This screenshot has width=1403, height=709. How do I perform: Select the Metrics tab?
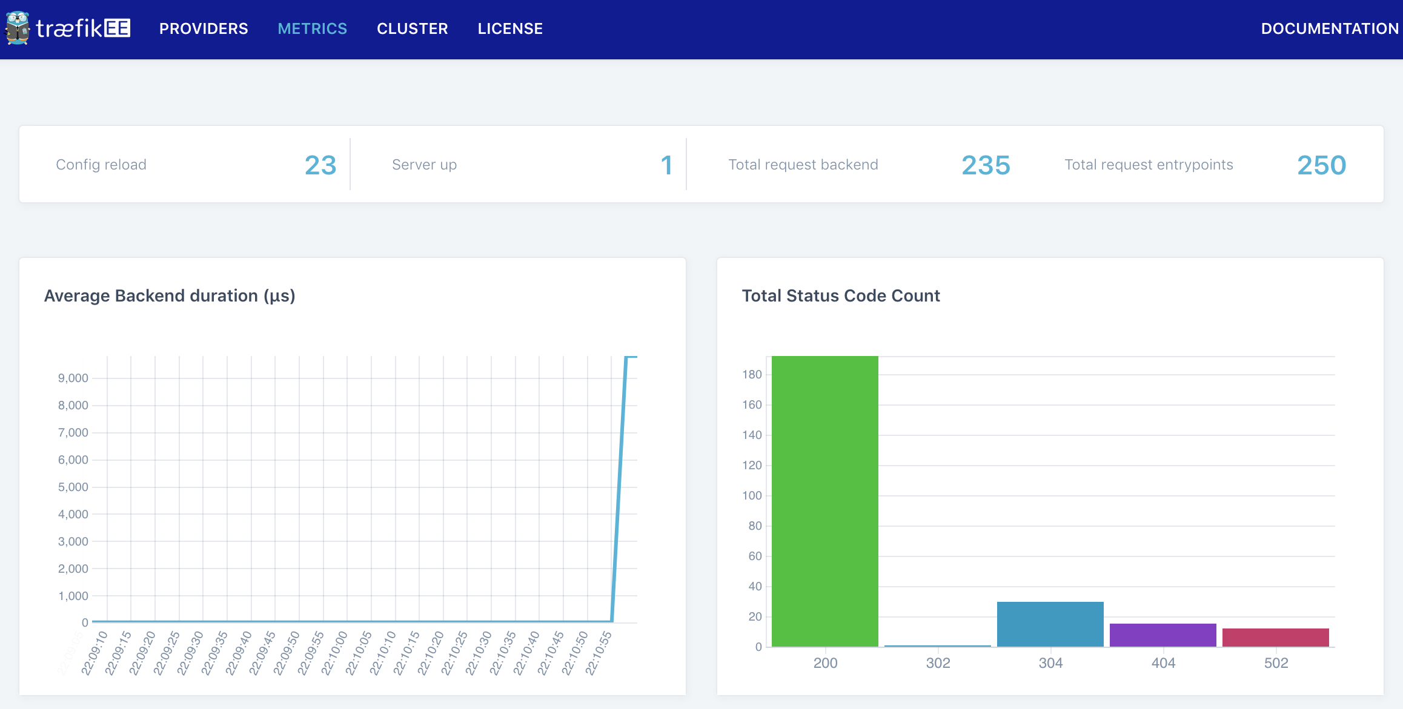point(312,28)
